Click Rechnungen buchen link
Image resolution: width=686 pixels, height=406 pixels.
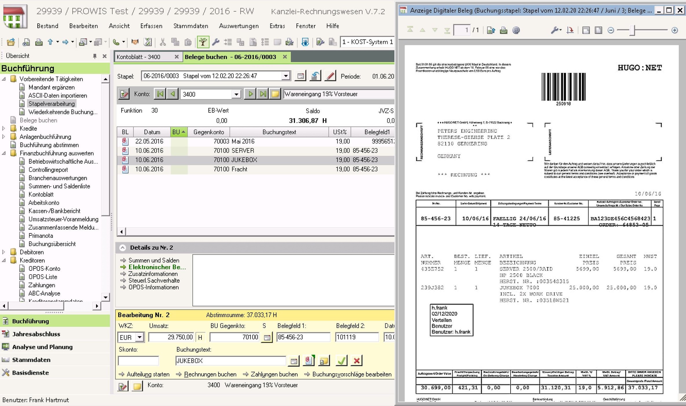pyautogui.click(x=210, y=374)
